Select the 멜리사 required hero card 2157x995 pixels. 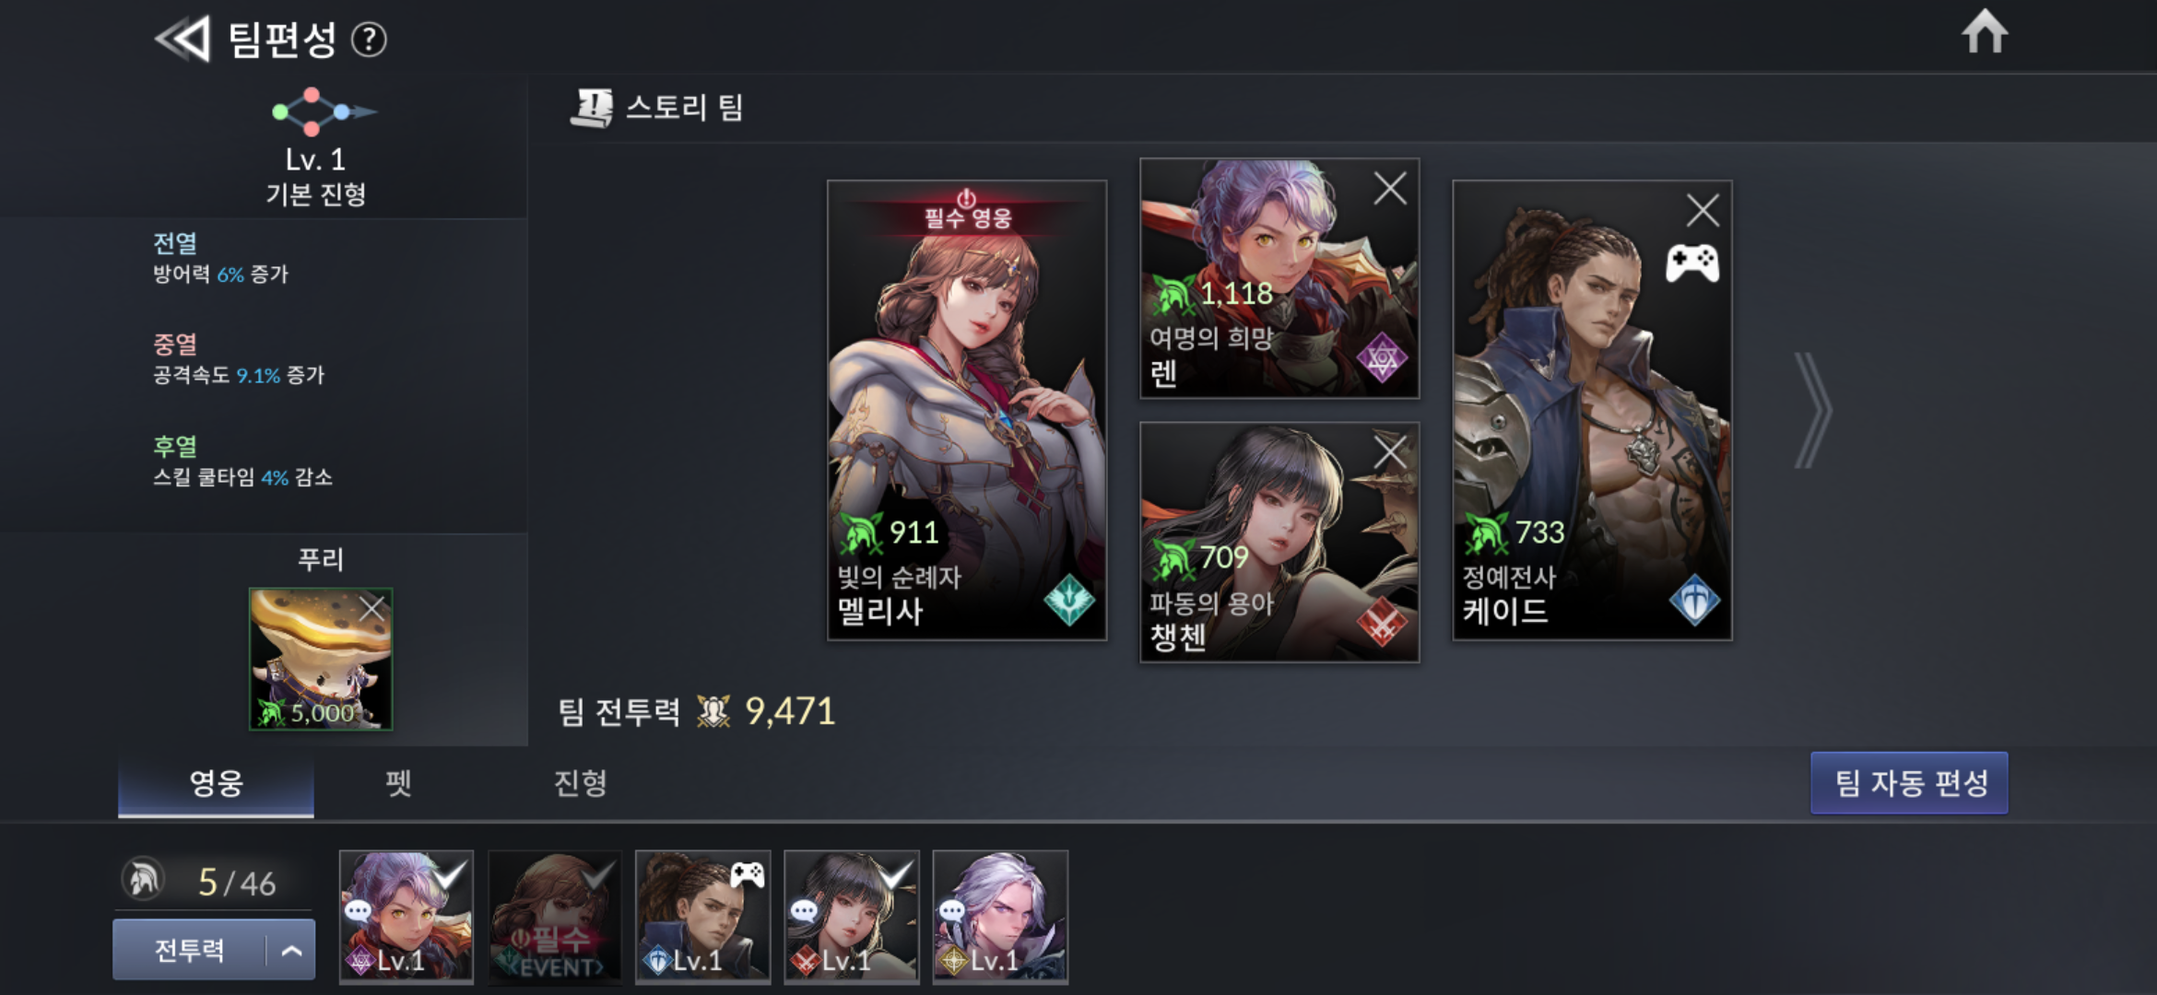[x=967, y=410]
